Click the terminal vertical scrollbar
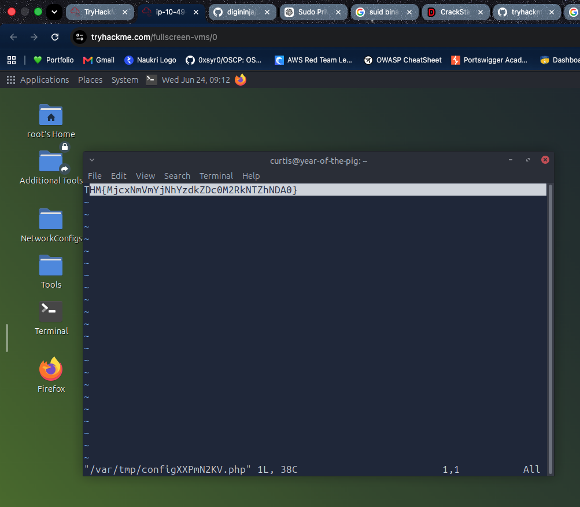Viewport: 580px width, 507px height. (x=551, y=329)
